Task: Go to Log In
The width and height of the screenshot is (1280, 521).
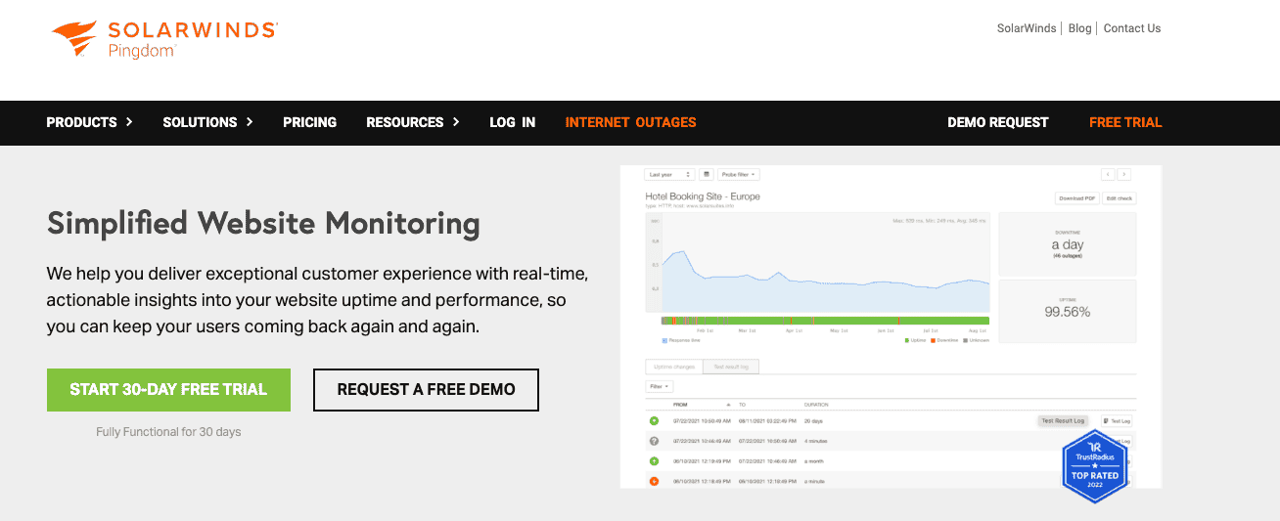Action: (513, 122)
